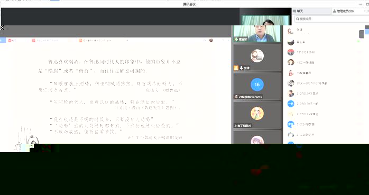Open the 聊天 chat tab

pyautogui.click(x=298, y=11)
